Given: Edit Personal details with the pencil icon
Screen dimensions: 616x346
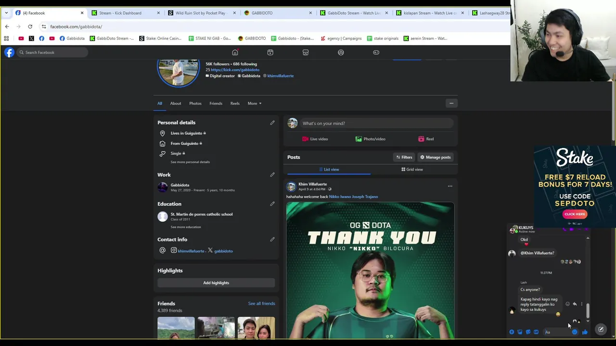Looking at the screenshot, I should point(272,123).
